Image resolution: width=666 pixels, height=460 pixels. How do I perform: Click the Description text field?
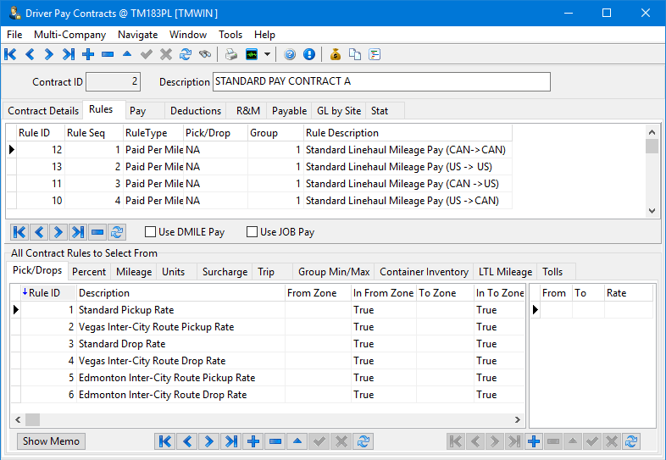[380, 81]
